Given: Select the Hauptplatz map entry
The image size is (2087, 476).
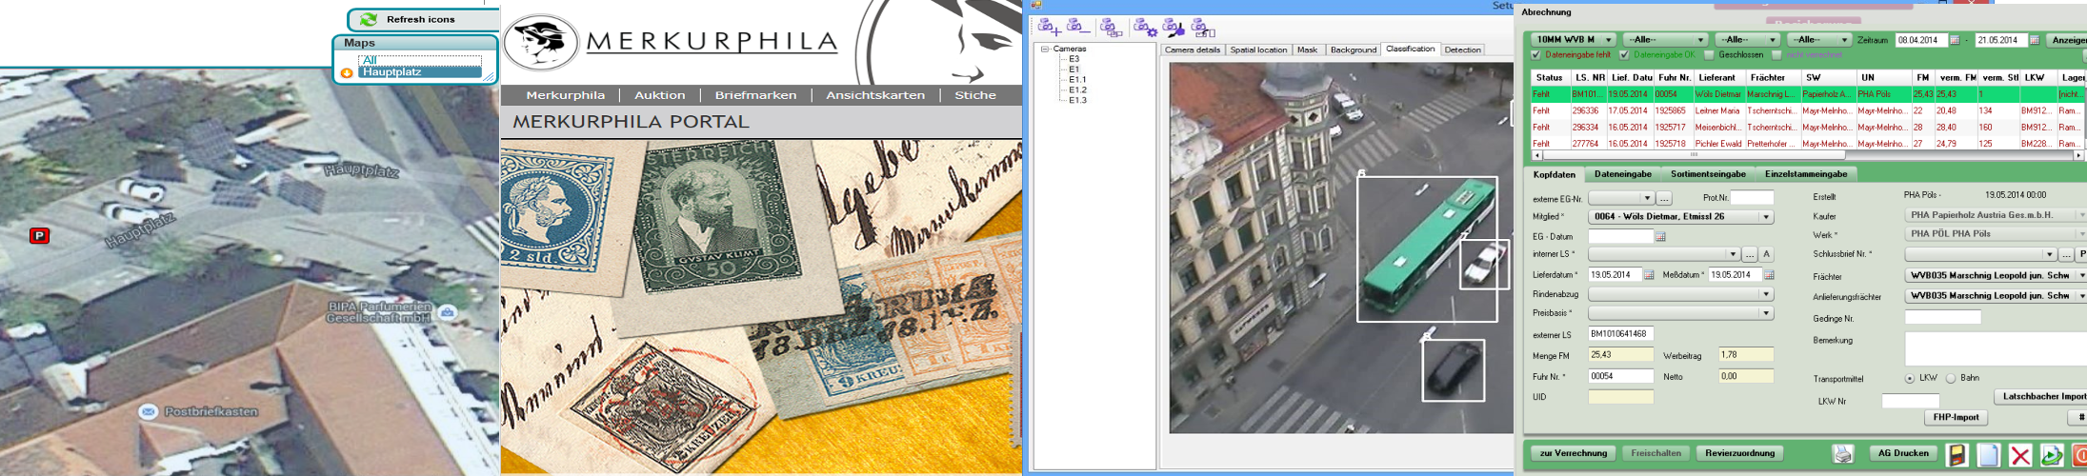Looking at the screenshot, I should (419, 71).
